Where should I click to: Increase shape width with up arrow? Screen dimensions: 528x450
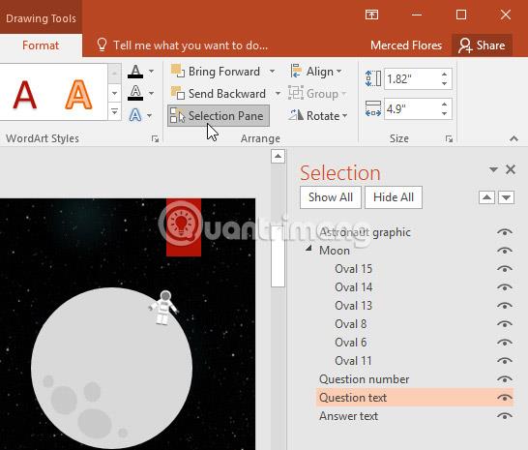pyautogui.click(x=445, y=105)
